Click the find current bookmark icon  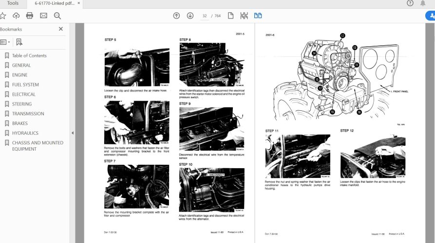(19, 42)
